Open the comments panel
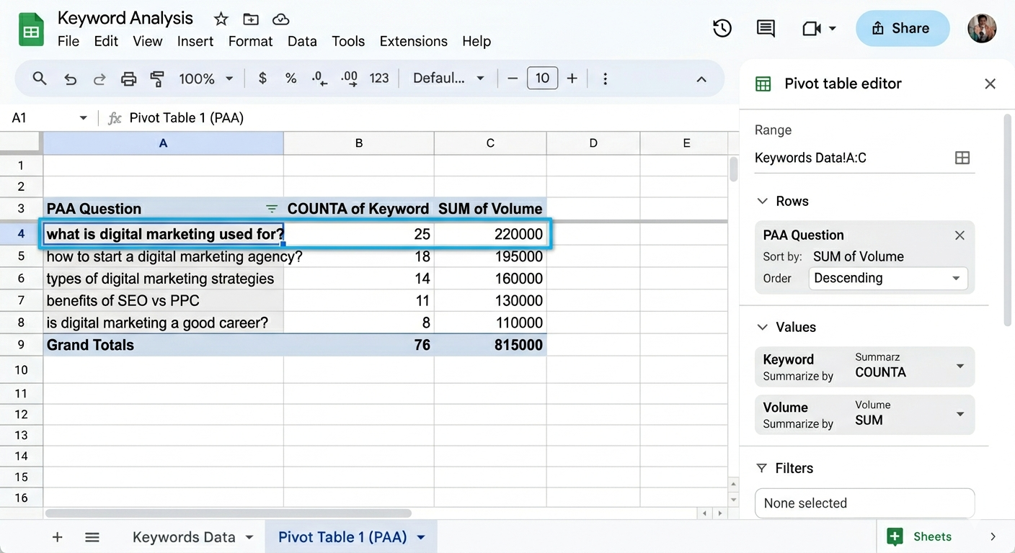Viewport: 1015px width, 553px height. (x=765, y=28)
